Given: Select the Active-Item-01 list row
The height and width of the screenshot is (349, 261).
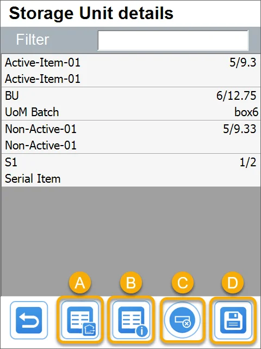Looking at the screenshot, I should point(131,70).
